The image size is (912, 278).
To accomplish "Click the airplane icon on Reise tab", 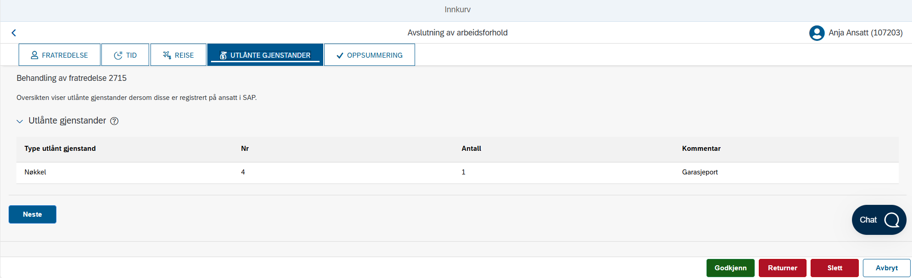I will (x=167, y=55).
